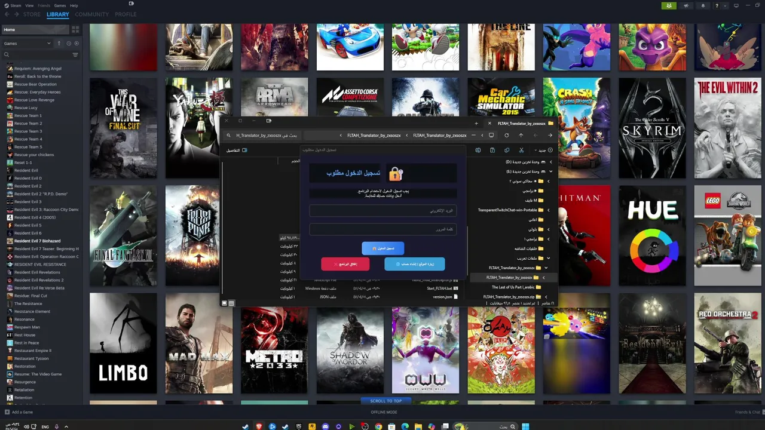Open the Brave browser taskbar icon
The image size is (765, 430).
[259, 426]
